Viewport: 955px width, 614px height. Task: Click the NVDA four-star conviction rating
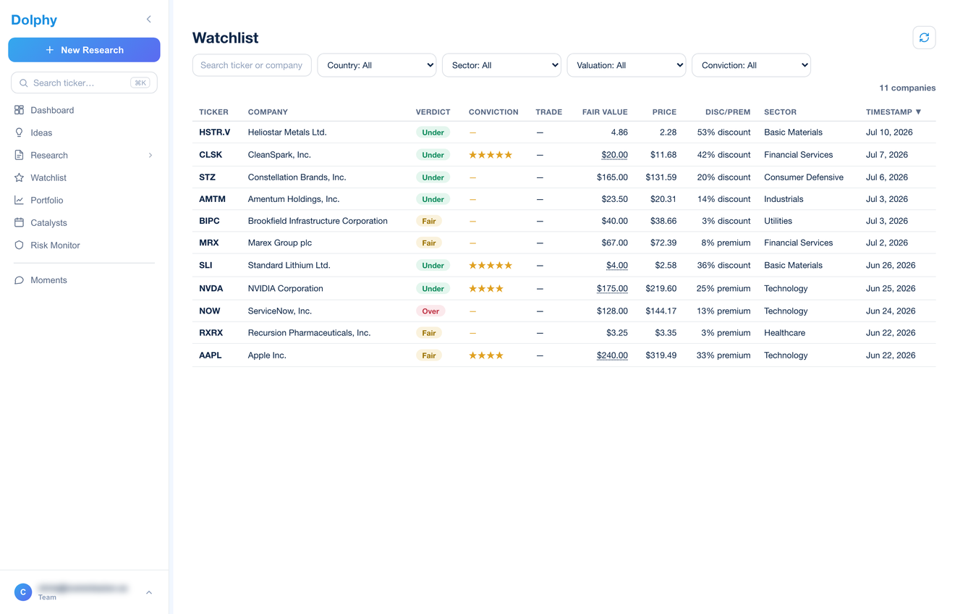coord(486,288)
